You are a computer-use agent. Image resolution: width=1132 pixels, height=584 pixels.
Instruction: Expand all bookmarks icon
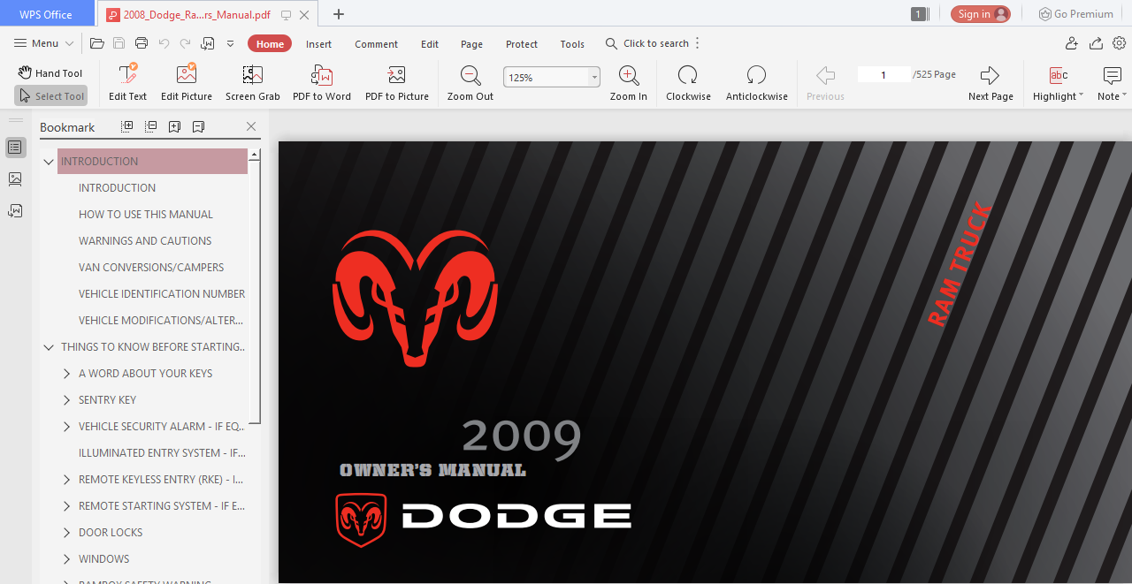click(127, 127)
